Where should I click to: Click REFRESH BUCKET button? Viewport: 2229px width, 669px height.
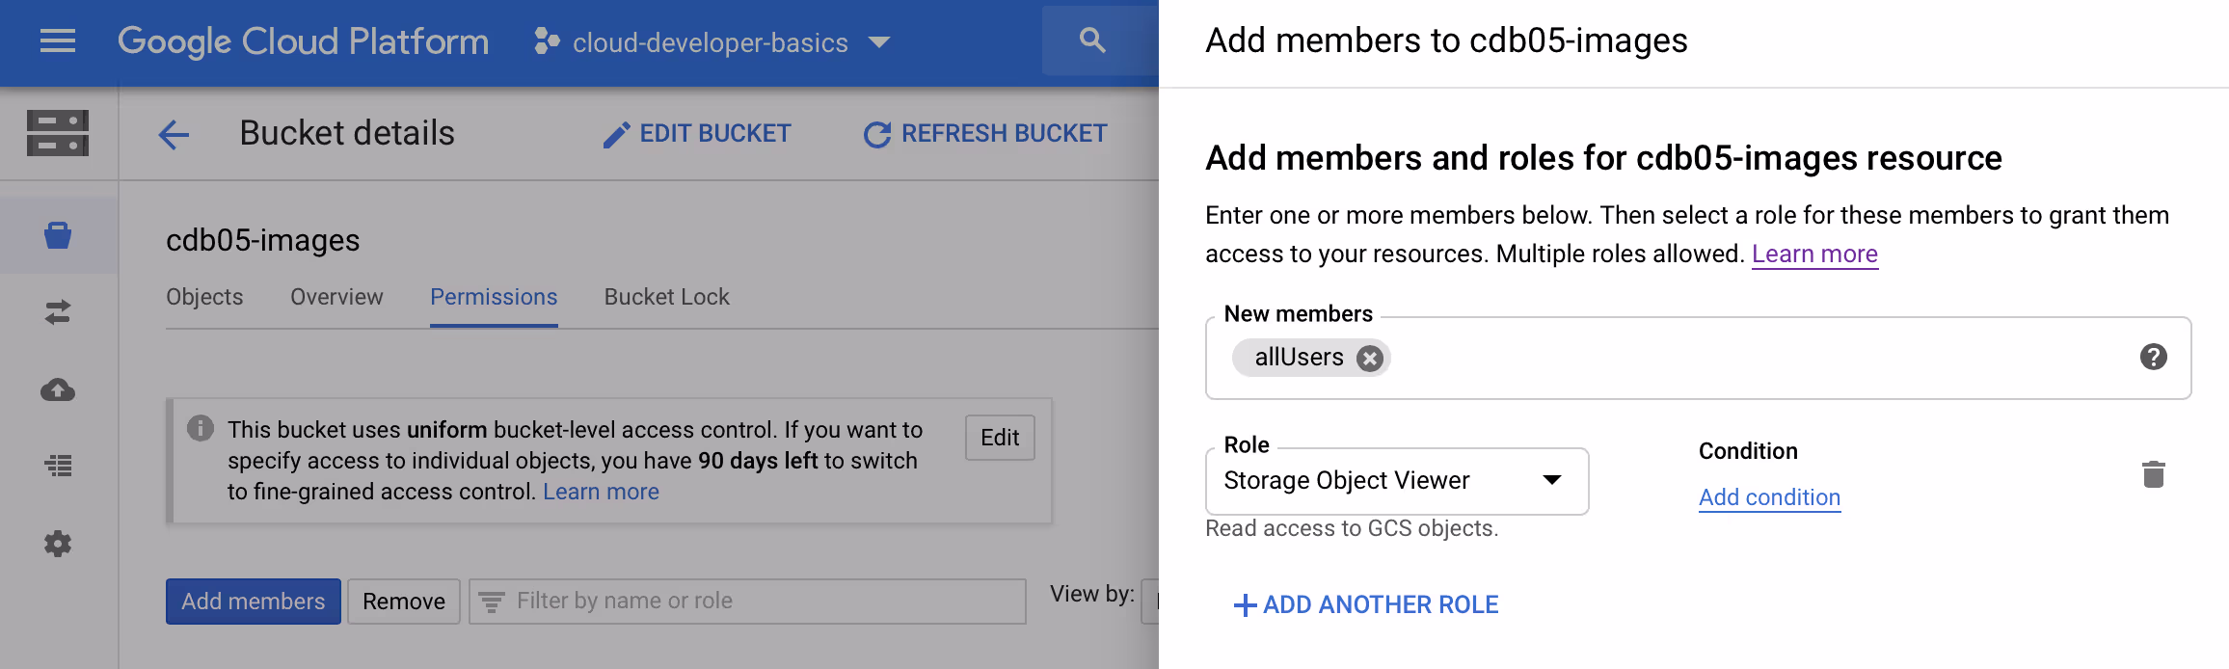pos(985,134)
